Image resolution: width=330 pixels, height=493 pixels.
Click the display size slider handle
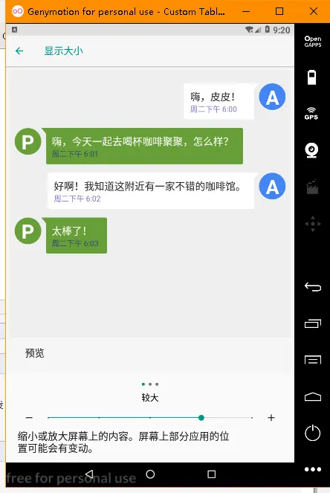click(x=201, y=418)
